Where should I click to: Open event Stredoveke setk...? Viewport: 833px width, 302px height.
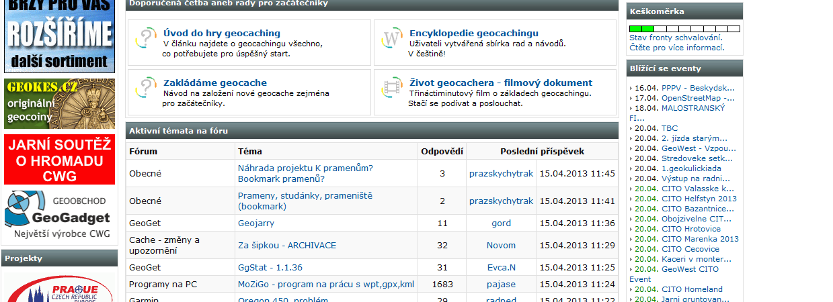pyautogui.click(x=698, y=158)
